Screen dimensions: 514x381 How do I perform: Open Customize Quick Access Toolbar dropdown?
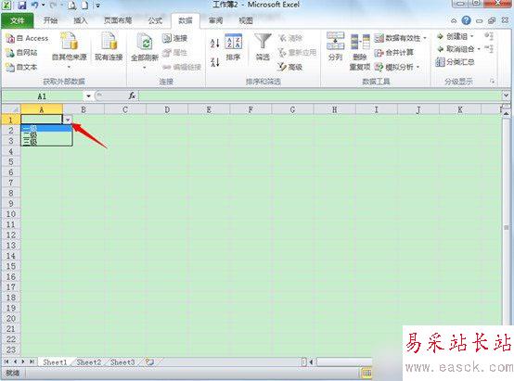point(97,6)
